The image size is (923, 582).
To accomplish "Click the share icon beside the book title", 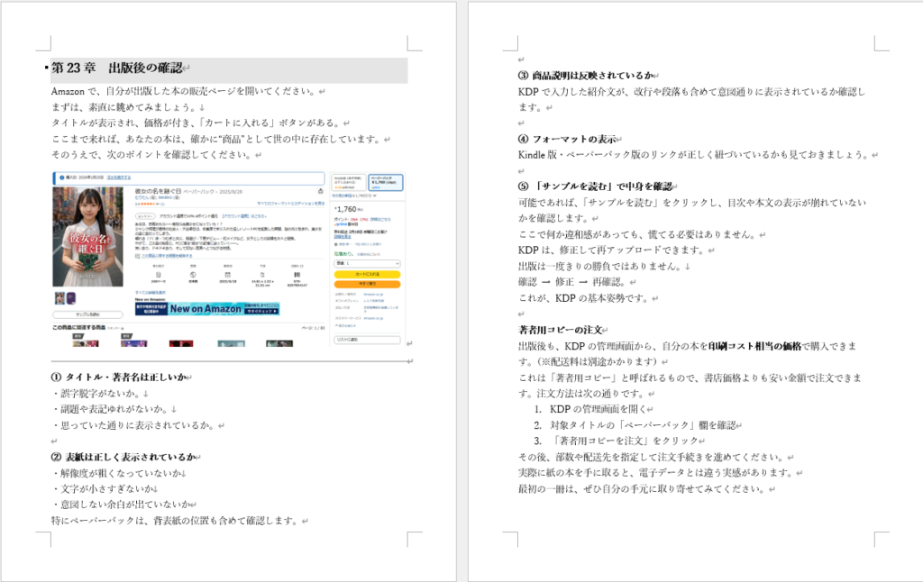I will (321, 191).
